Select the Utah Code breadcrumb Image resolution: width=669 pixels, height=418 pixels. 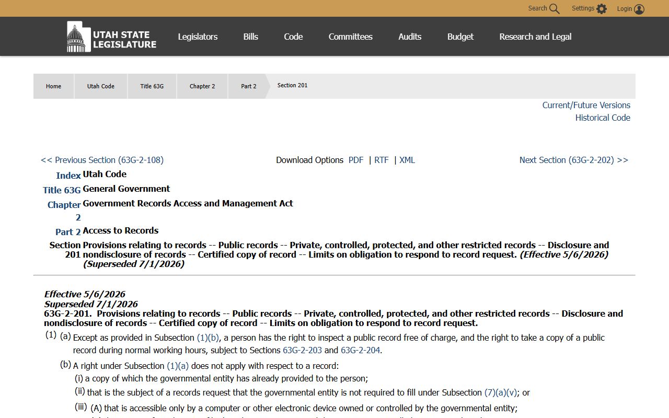pyautogui.click(x=101, y=86)
